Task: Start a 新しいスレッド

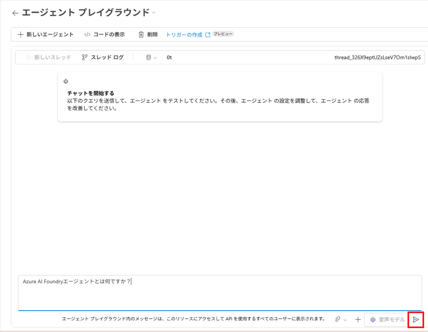Action: 48,58
